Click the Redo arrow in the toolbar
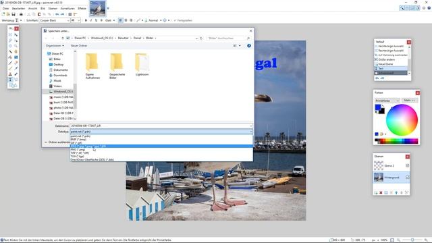Screen dimensions: 432x243 tap(62, 14)
